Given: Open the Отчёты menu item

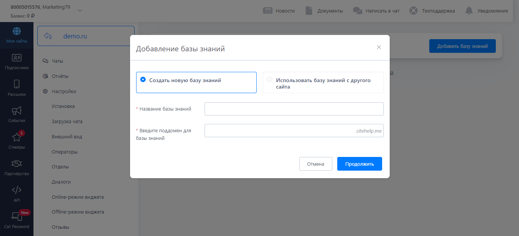Looking at the screenshot, I should click(60, 76).
